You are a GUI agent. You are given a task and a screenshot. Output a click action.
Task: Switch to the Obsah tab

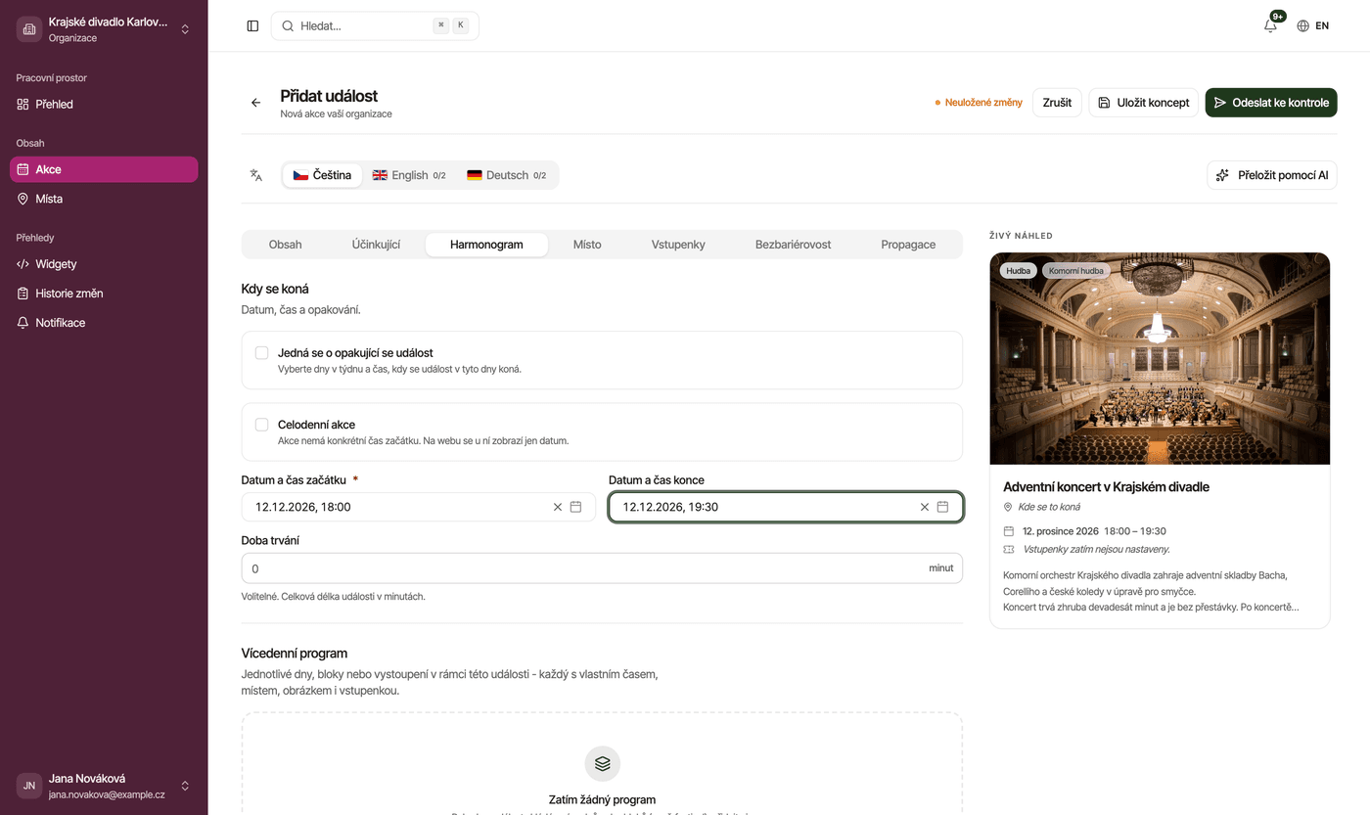pos(286,245)
